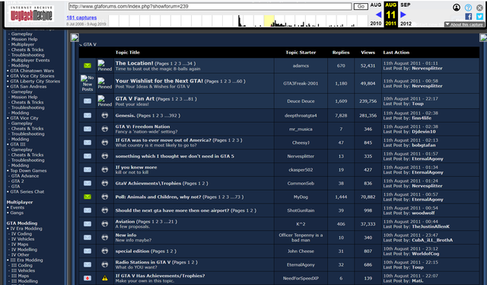This screenshot has width=487, height=285.
Task: Click the topic icon beside special edition thread
Action: point(105,251)
